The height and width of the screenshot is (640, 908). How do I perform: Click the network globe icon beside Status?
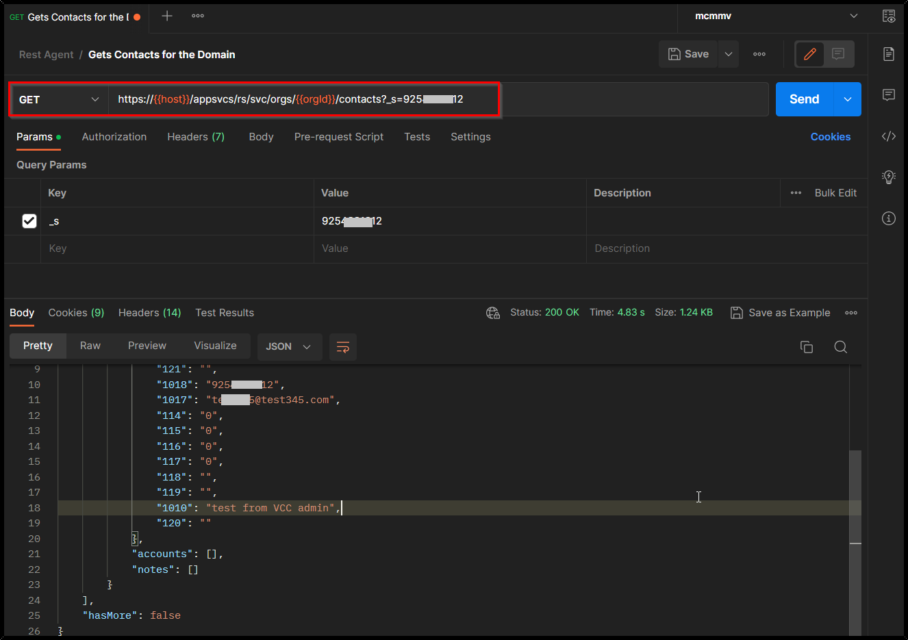pos(493,313)
